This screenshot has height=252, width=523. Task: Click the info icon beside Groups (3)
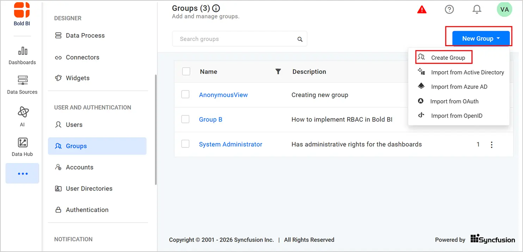click(216, 8)
